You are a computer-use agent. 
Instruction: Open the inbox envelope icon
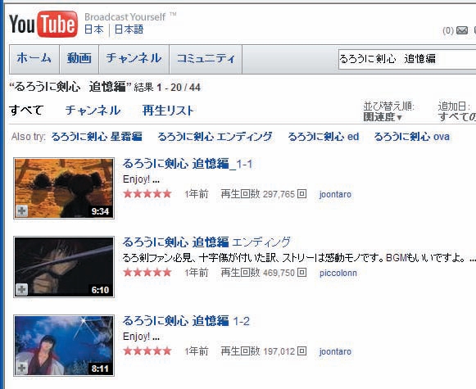pyautogui.click(x=462, y=30)
